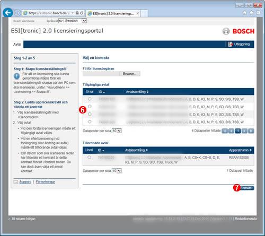Select page 1 pagination button
The width and height of the screenshot is (265, 236).
click(x=238, y=131)
